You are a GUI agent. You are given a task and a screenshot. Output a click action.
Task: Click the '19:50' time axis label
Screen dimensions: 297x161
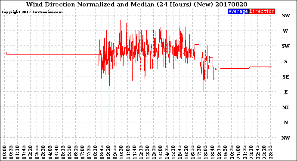(225, 152)
